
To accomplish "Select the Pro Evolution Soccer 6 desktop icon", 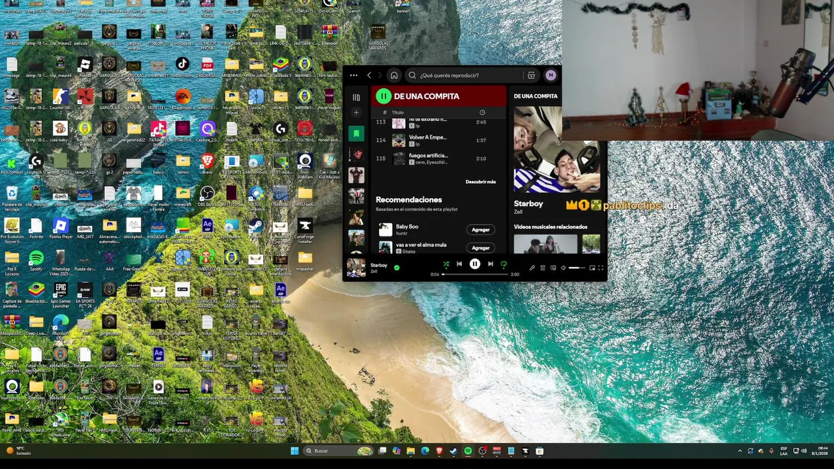I will pos(12,229).
